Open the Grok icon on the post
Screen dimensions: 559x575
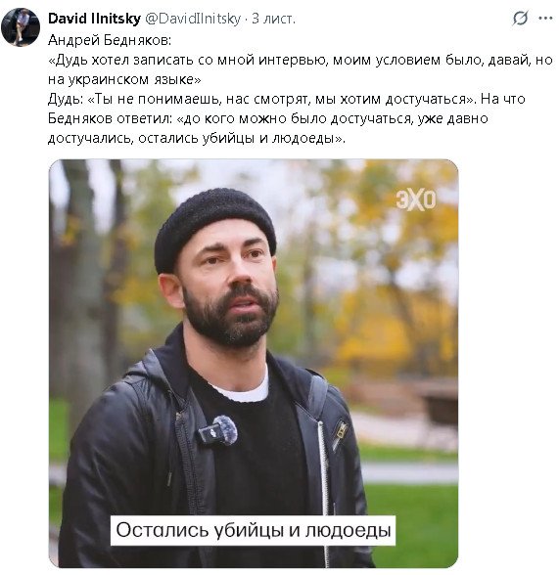(520, 18)
